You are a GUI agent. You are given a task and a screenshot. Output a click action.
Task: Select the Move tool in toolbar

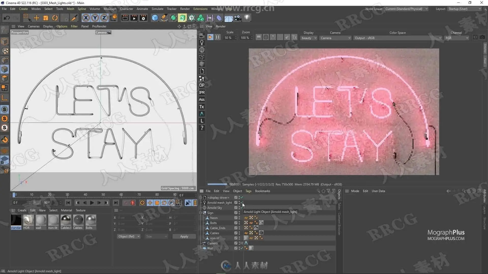coord(37,18)
